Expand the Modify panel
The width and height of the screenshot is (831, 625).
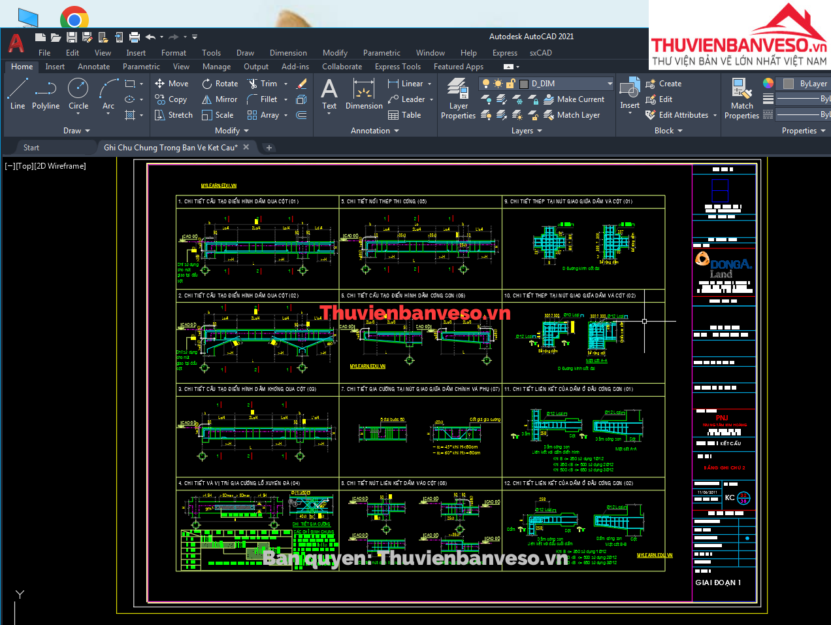[x=232, y=131]
